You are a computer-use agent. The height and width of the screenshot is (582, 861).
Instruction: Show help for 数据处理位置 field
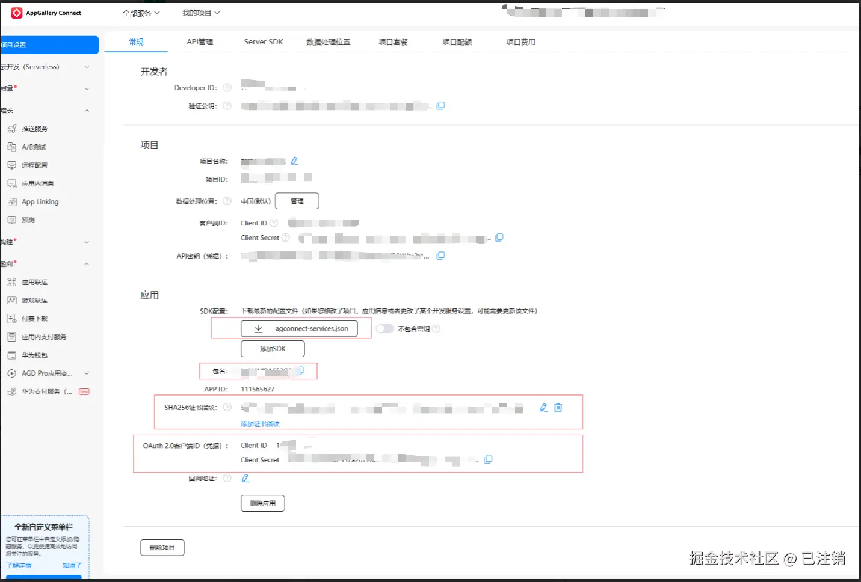227,201
